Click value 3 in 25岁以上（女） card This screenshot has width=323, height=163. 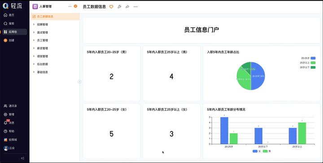171,134
